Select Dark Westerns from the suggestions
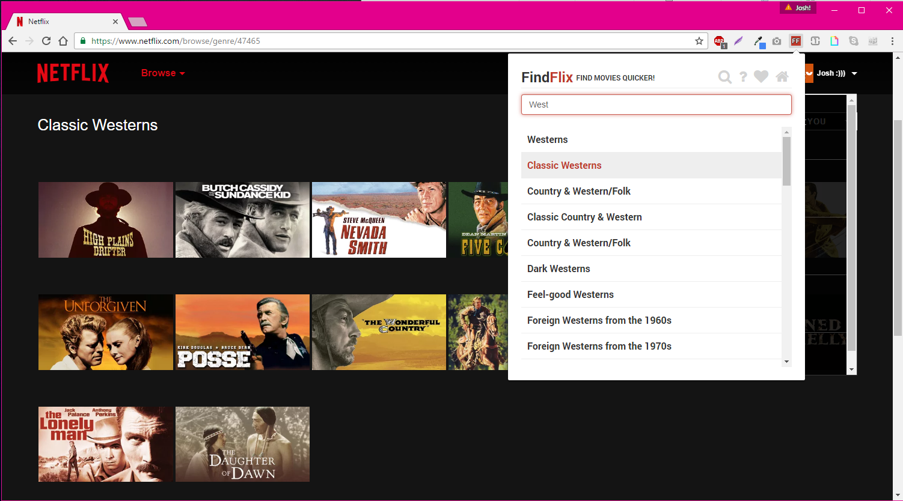903x501 pixels. coord(558,269)
